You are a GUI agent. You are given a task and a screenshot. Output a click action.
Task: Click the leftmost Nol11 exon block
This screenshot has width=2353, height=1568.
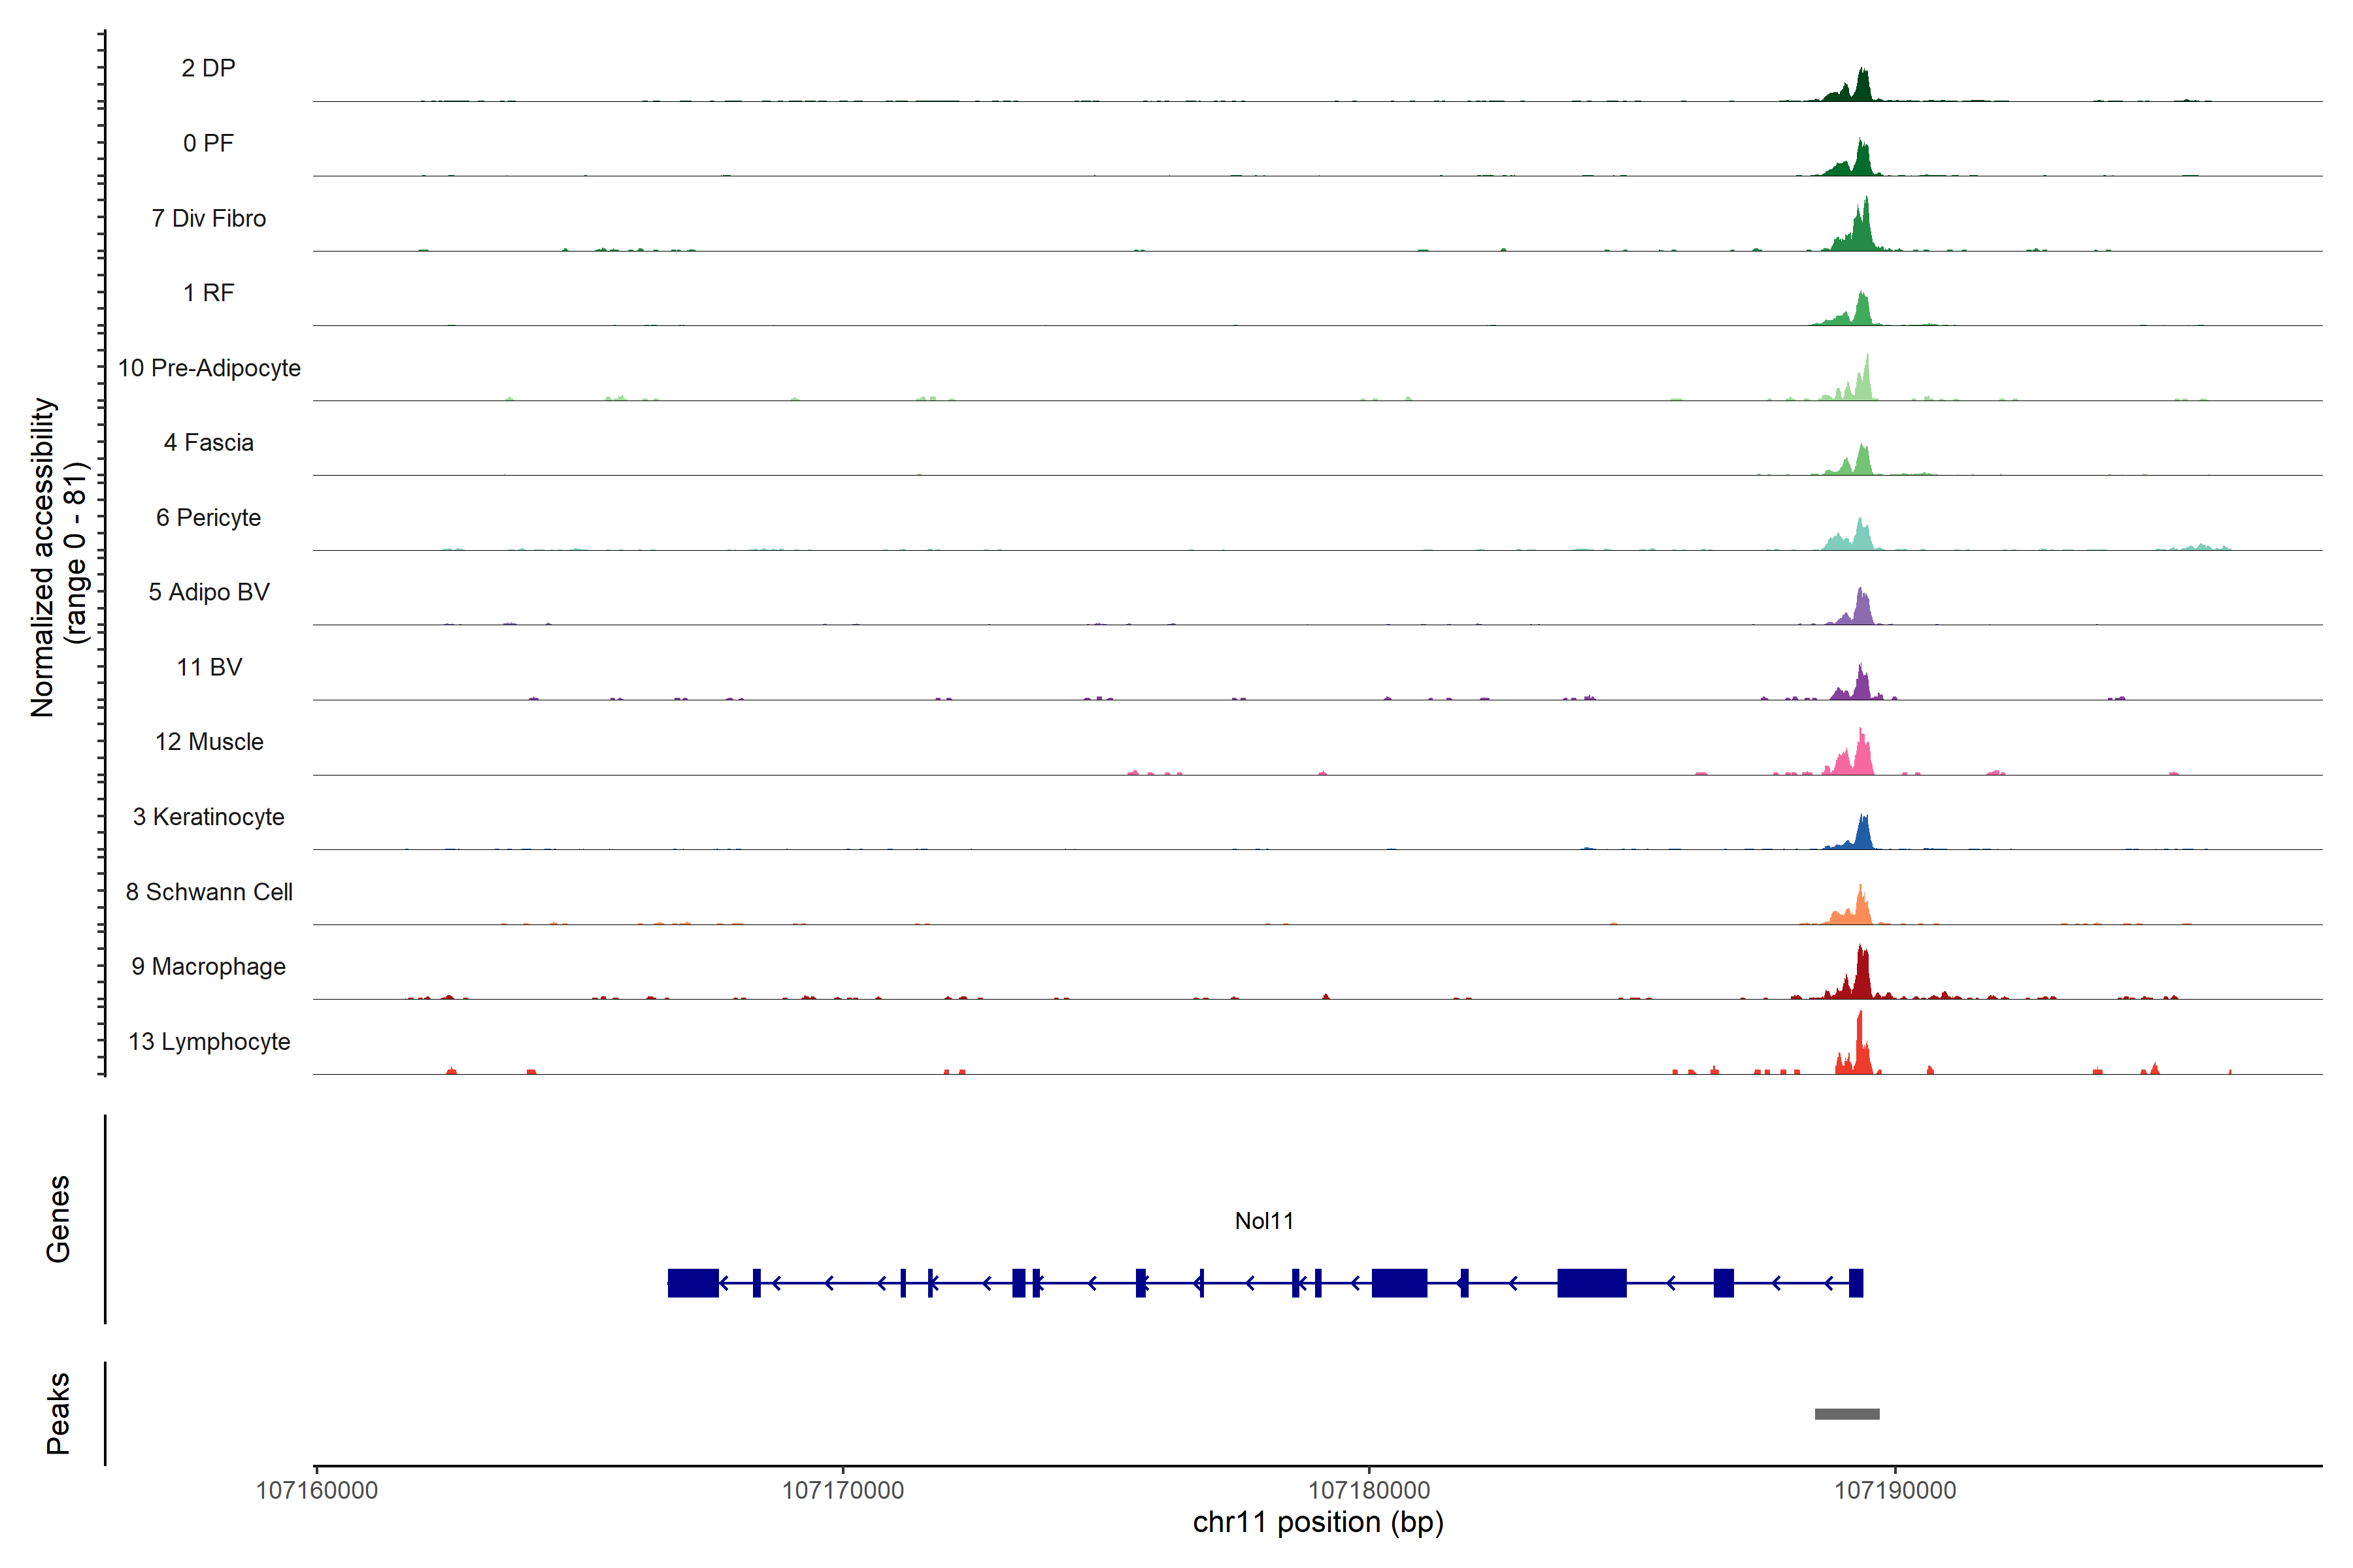pos(692,1283)
